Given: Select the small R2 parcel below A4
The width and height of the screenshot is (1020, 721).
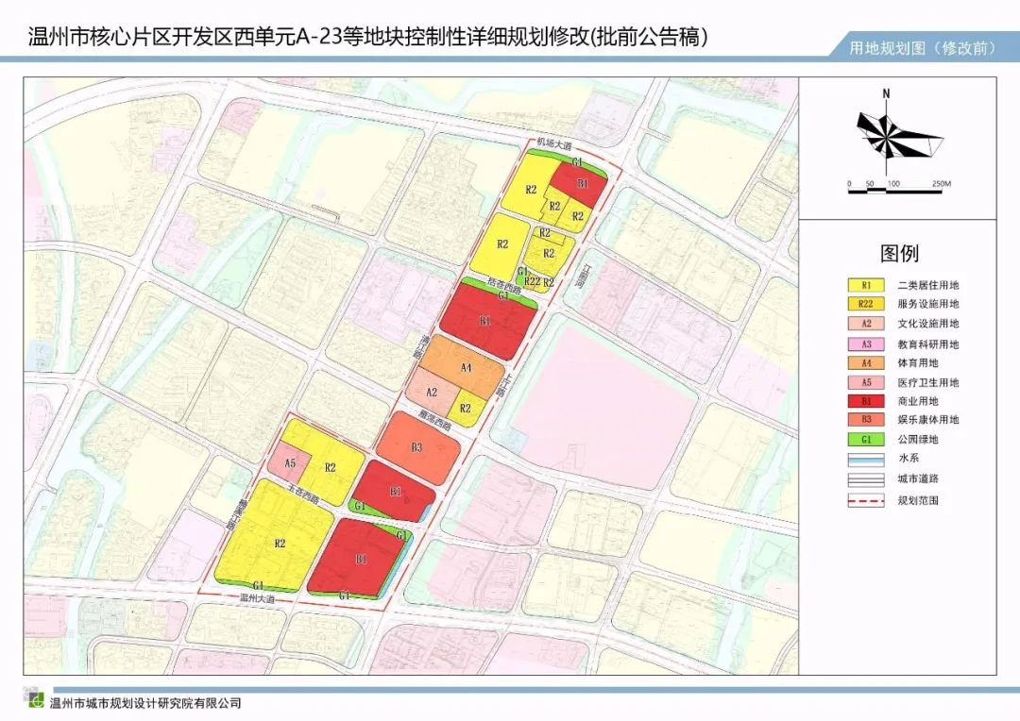Looking at the screenshot, I should 466,409.
